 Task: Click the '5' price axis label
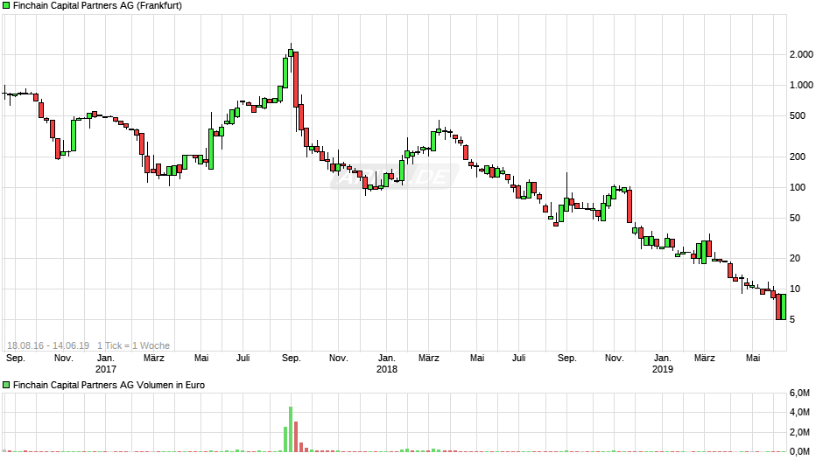coord(792,319)
